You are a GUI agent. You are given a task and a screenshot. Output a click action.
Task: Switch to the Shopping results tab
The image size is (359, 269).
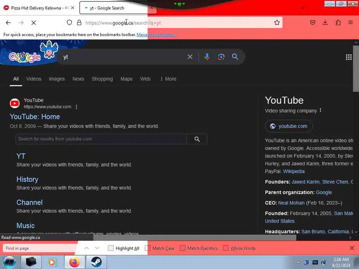[x=102, y=79]
